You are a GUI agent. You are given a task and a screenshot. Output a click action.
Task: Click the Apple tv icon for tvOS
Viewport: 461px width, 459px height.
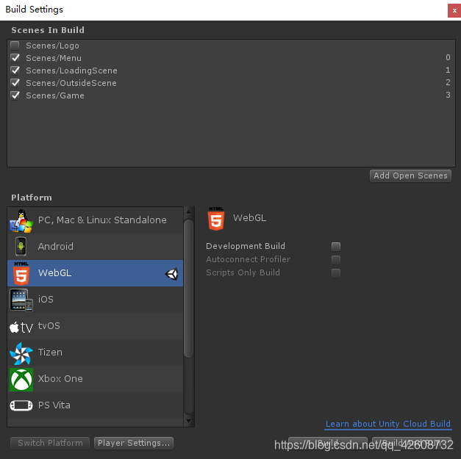(21, 327)
